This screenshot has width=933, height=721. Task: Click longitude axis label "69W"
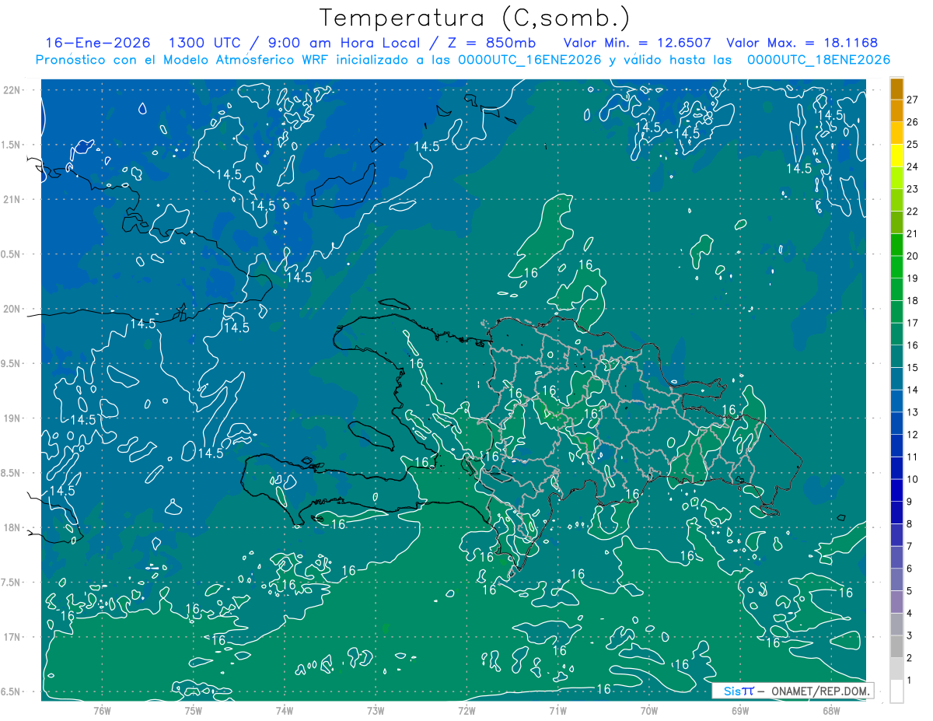739,710
